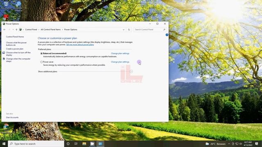Open 'Choose what the power buttons do'
This screenshot has height=147, width=262.
coord(16,44)
